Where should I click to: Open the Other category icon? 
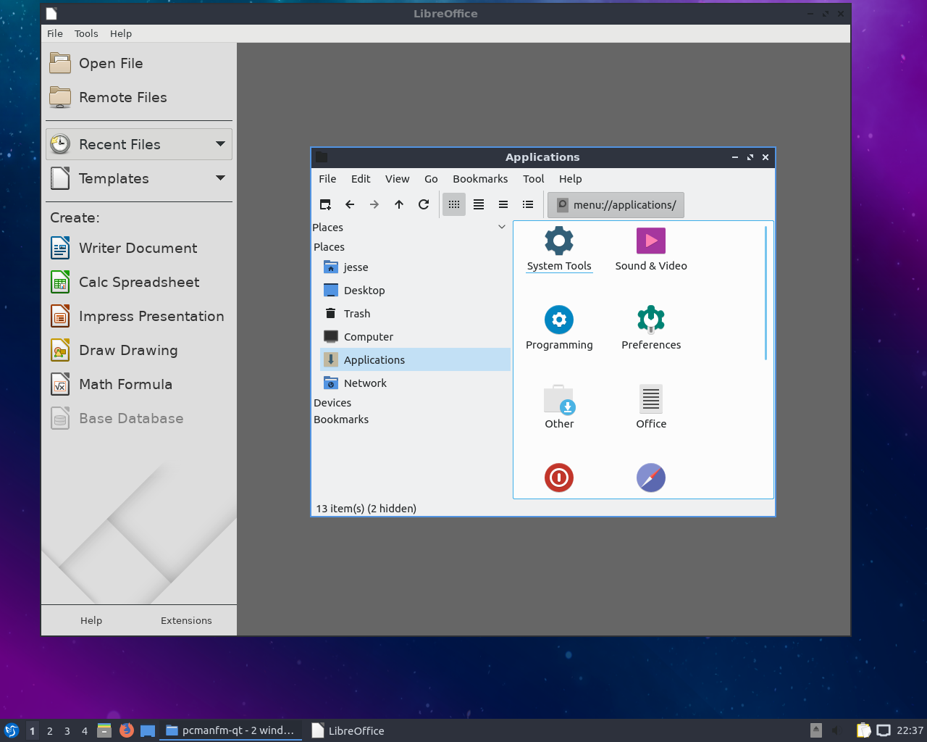[x=559, y=407]
